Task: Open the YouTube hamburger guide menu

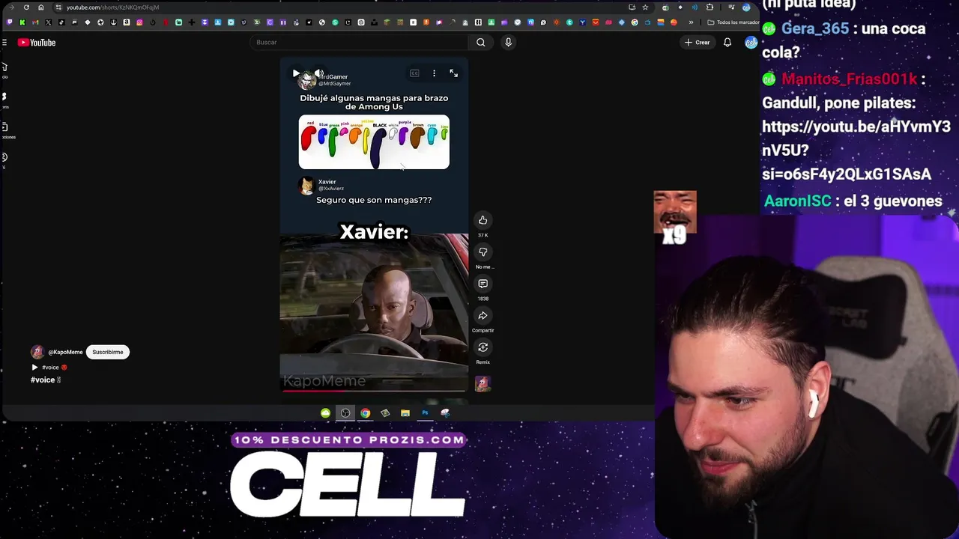Action: [4, 43]
